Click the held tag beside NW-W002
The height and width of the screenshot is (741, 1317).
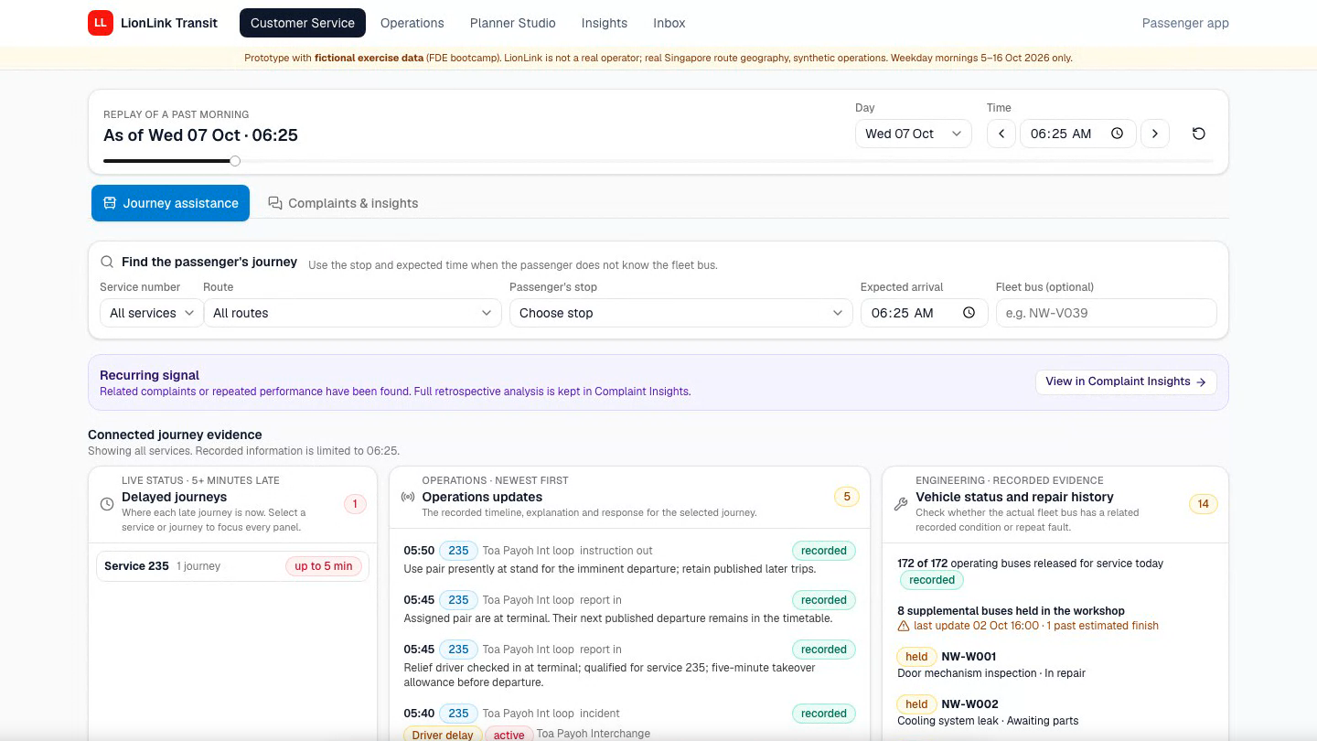click(916, 704)
